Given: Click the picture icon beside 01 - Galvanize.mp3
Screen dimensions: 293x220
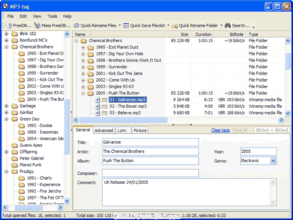Looking at the screenshot, I should point(104,100).
